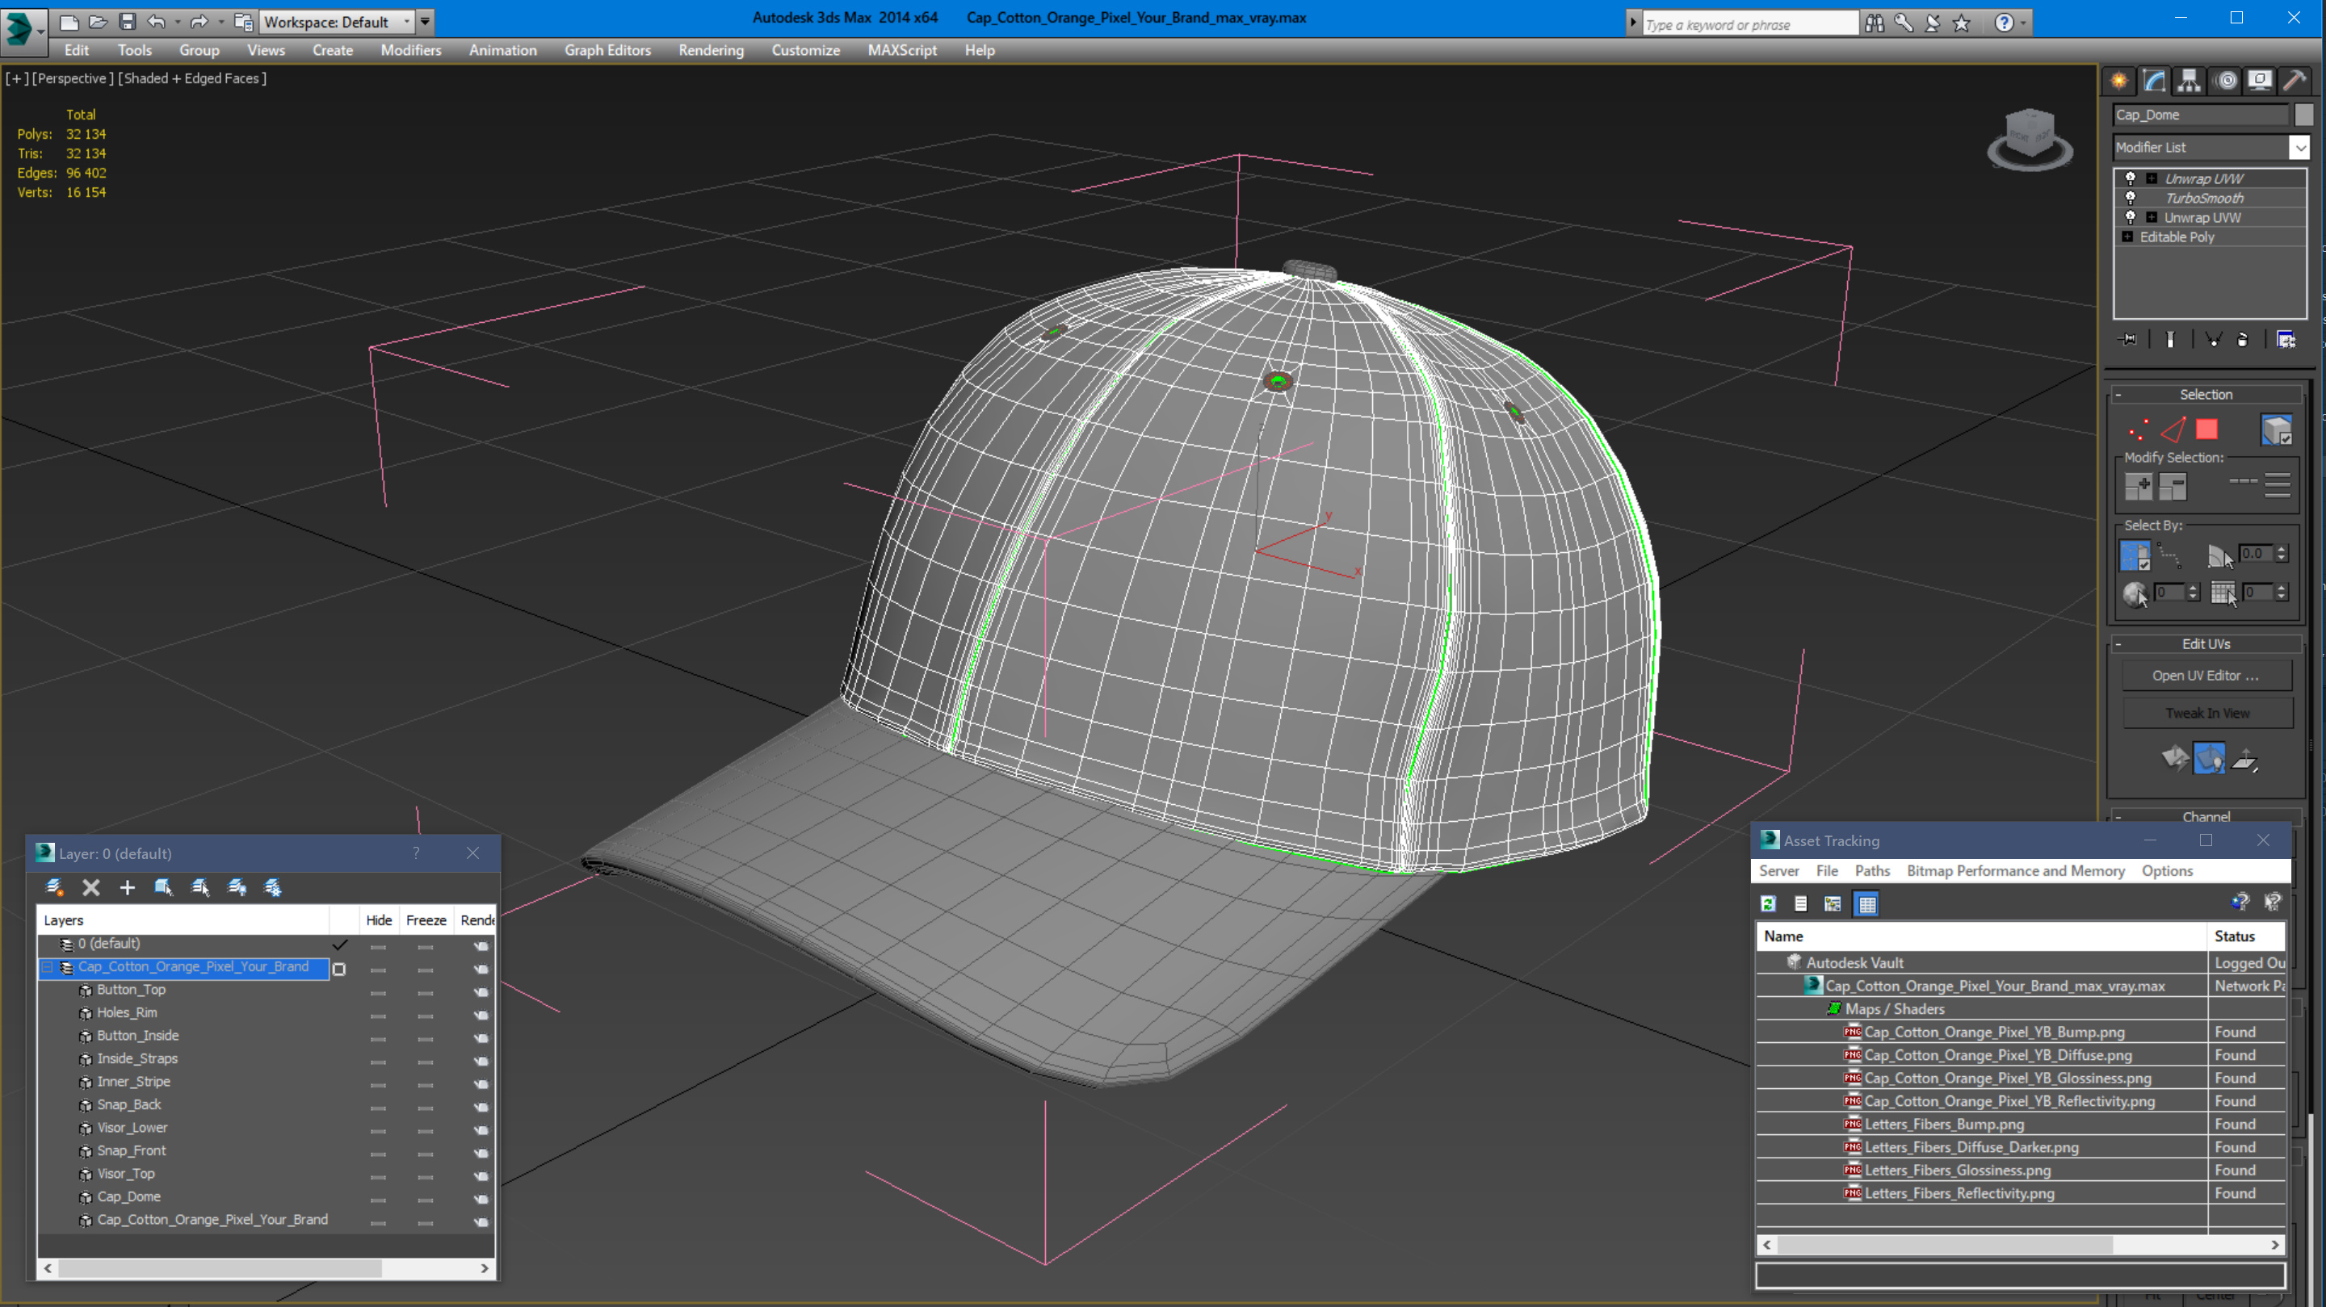Expand the Cap_Cotton_Orange_Pixel_Your_Brand layer group
The image size is (2326, 1307).
(x=49, y=966)
